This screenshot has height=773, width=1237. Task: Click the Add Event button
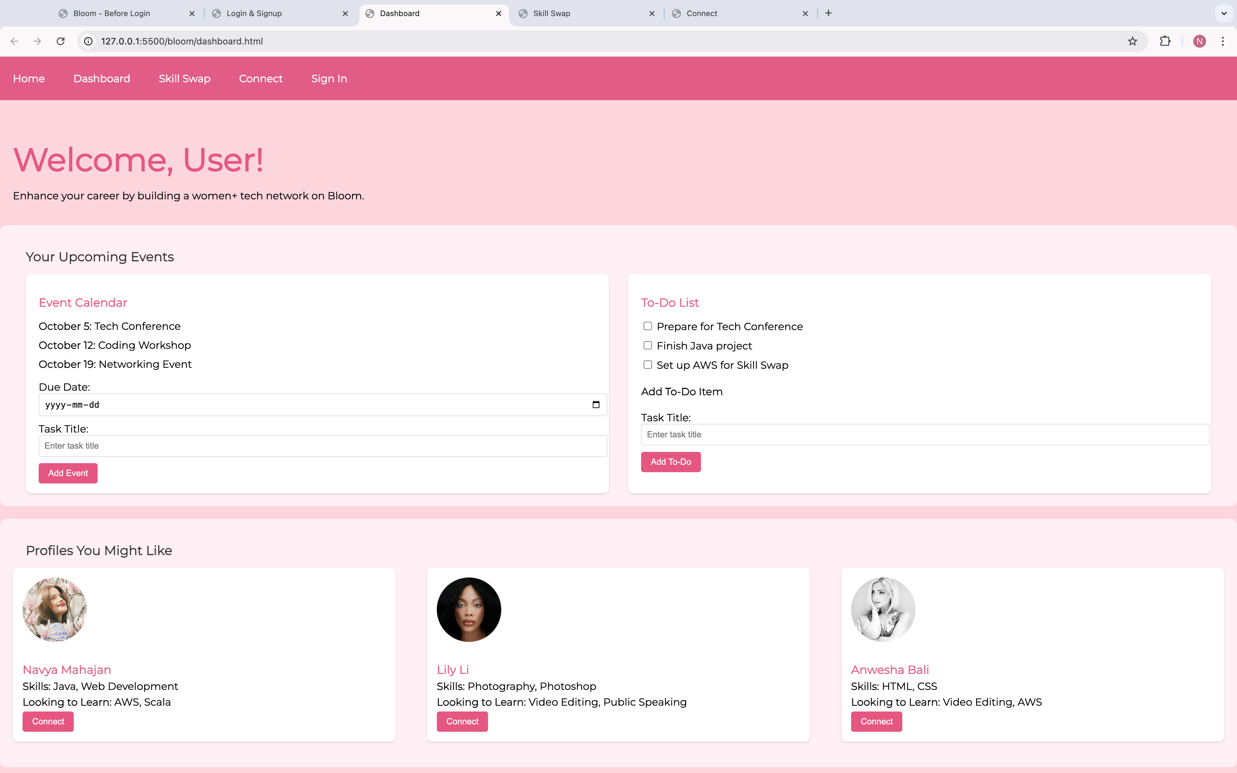tap(68, 473)
